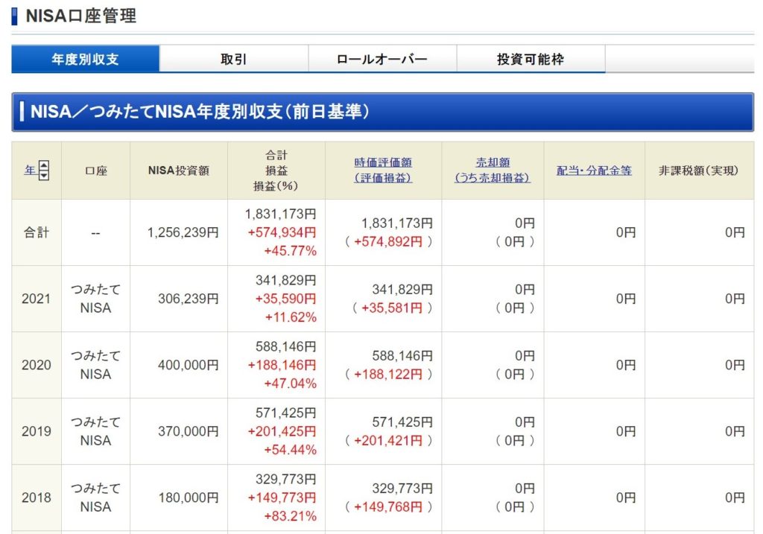Image resolution: width=763 pixels, height=534 pixels.
Task: Click the NISA口座管理 page heading
Action: pos(80,16)
